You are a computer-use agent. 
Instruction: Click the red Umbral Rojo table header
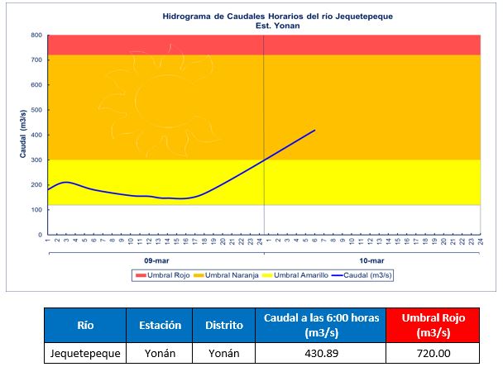pos(433,325)
